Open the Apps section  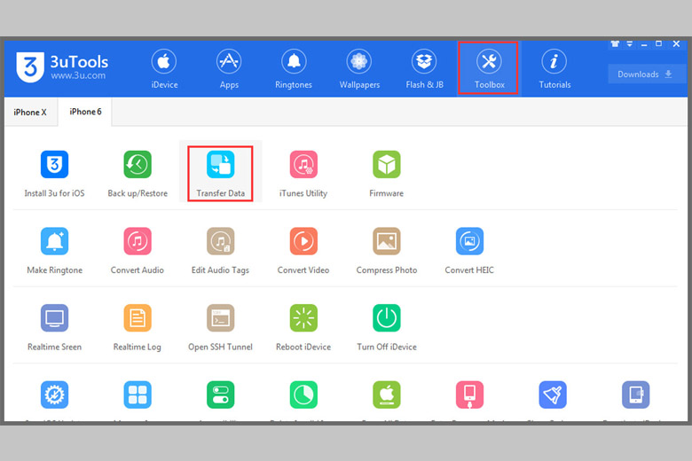point(229,69)
